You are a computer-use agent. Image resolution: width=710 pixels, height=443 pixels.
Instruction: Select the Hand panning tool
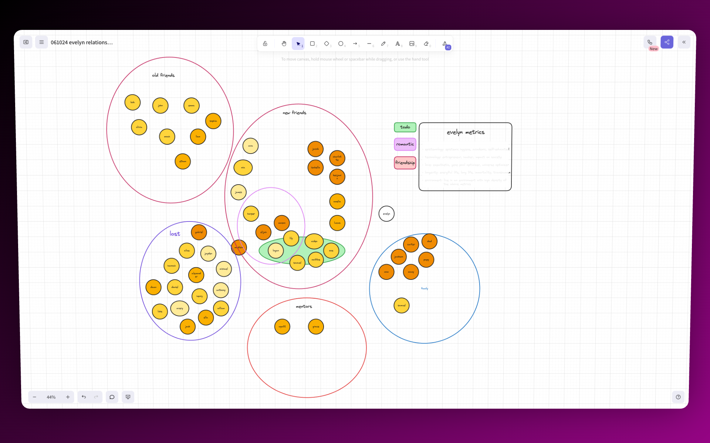point(284,44)
